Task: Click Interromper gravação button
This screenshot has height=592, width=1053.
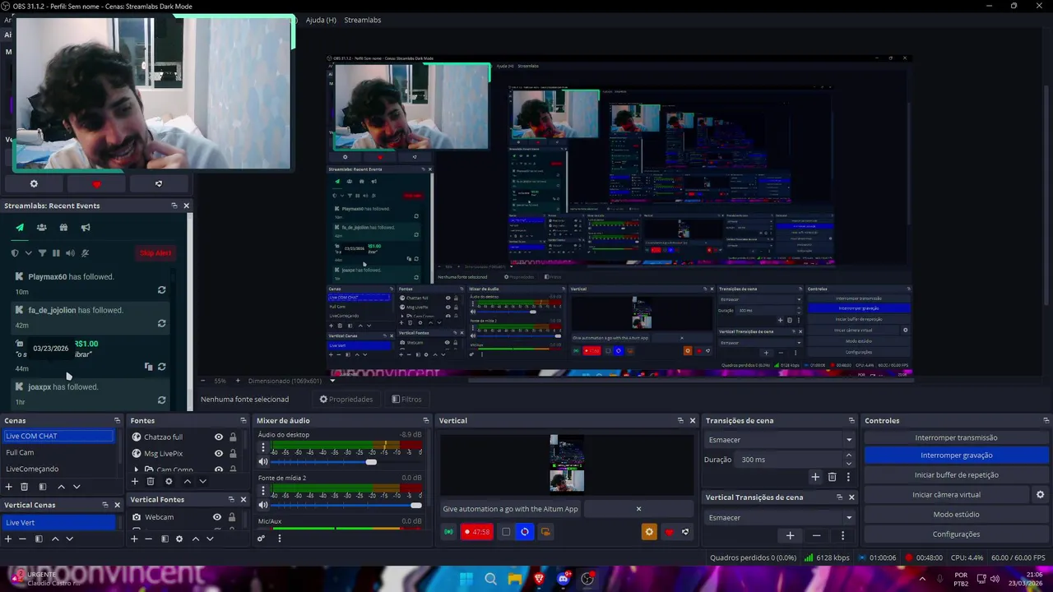Action: coord(956,455)
